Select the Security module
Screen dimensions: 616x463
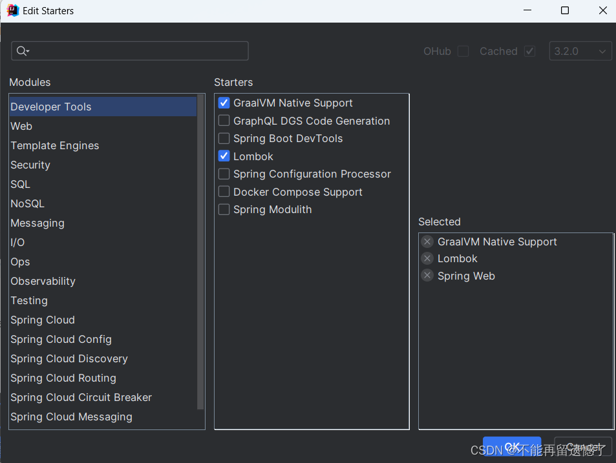tap(103, 165)
